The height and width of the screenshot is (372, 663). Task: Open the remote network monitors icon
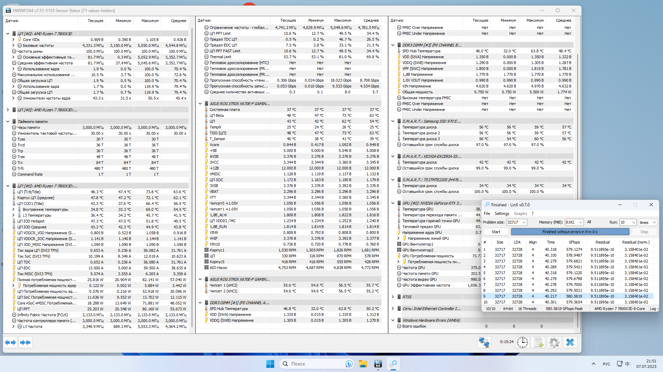tap(484, 342)
